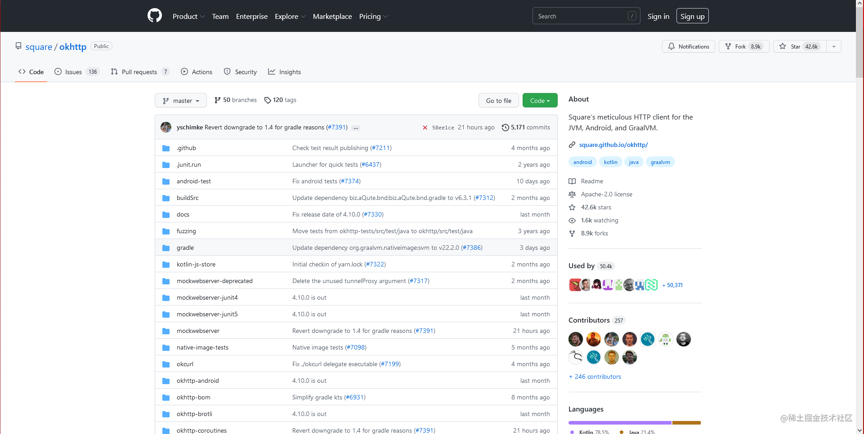This screenshot has height=434, width=864.
Task: Click the Android robot contributor avatar
Action: point(666,339)
